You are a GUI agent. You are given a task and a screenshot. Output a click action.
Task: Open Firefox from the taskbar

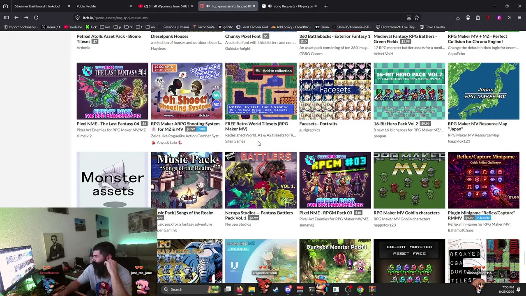240,289
